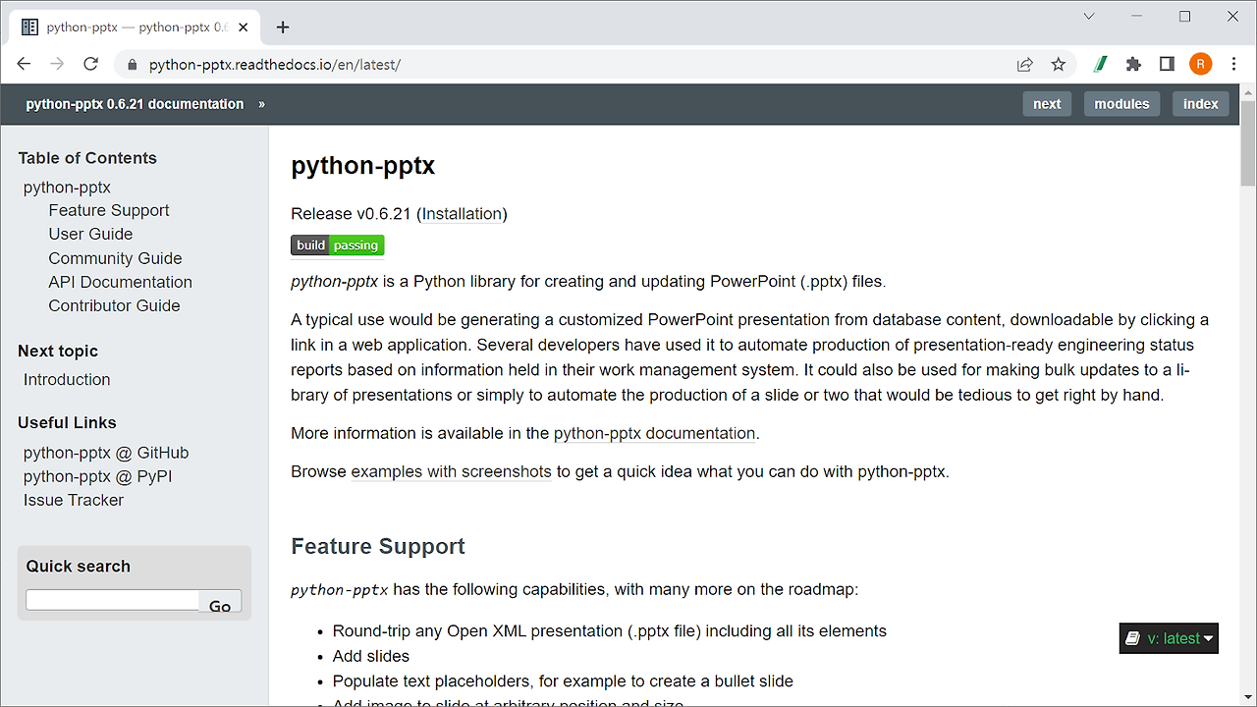
Task: Open python-pptx @ GitHub link
Action: click(x=106, y=453)
